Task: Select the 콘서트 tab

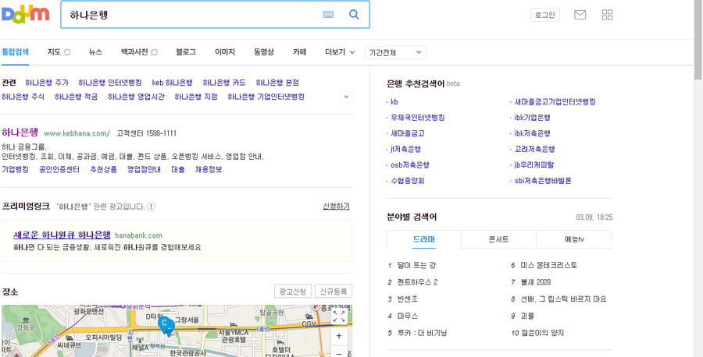Action: (498, 239)
